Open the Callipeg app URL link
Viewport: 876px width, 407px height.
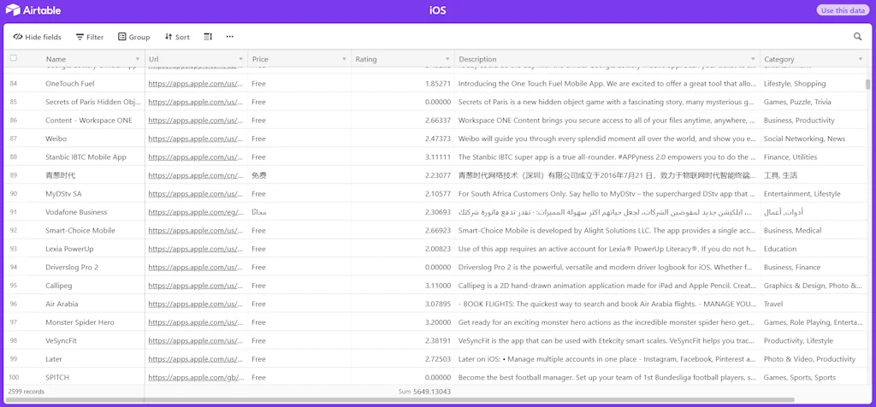pos(196,286)
